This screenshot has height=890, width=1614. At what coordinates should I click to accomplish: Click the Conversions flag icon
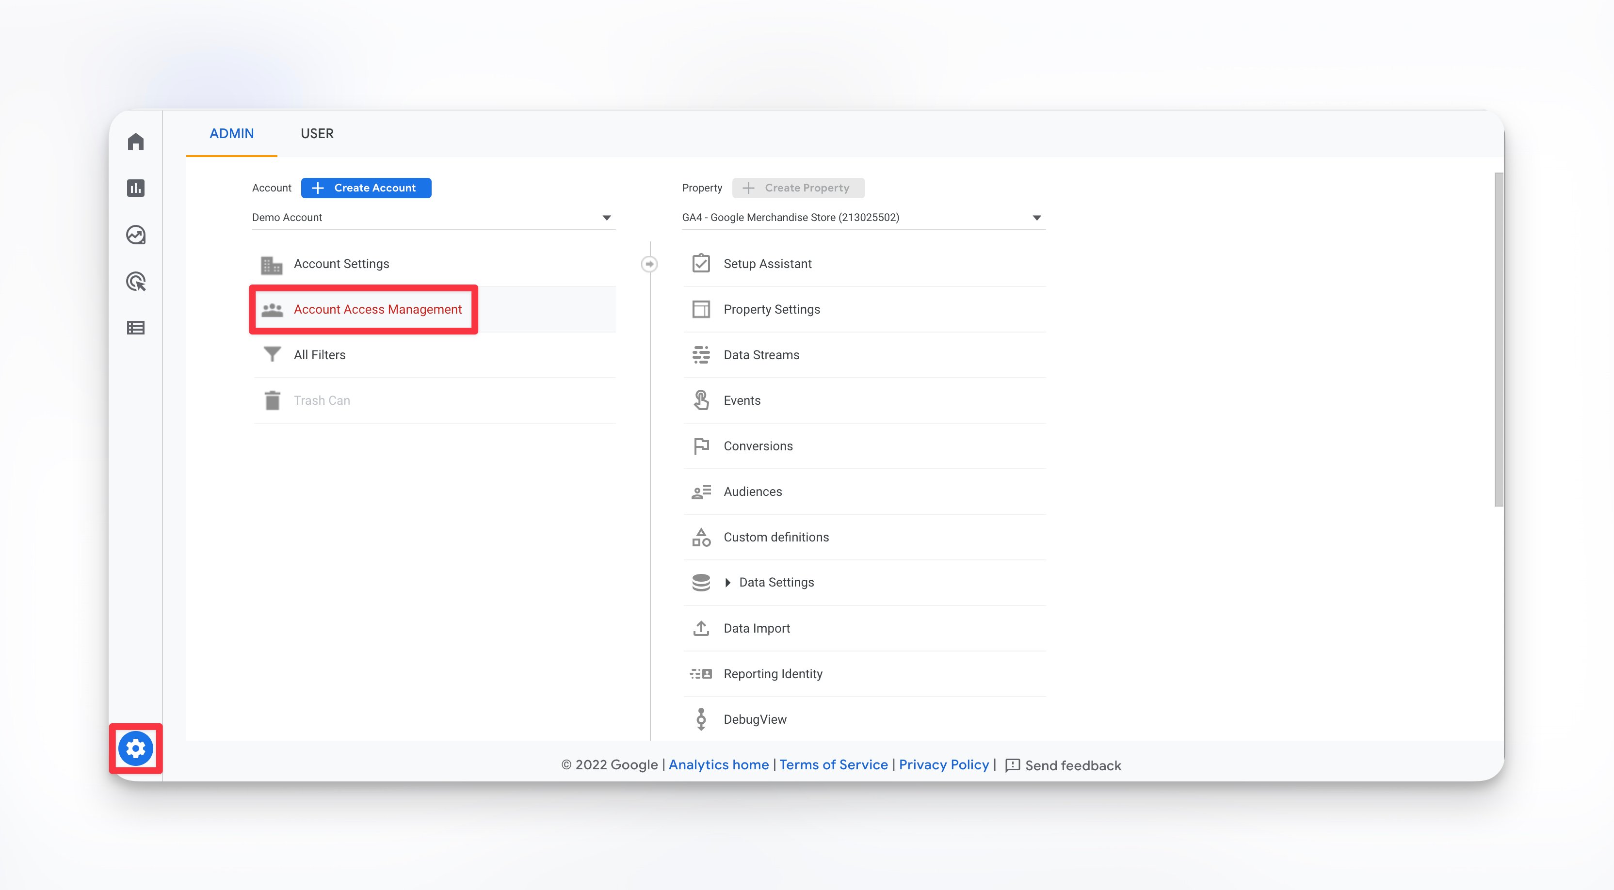pyautogui.click(x=701, y=446)
